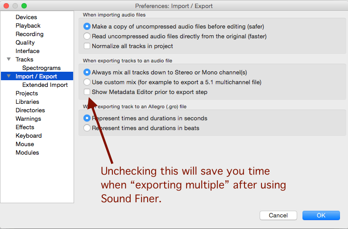Collapse the Tracks tree disclosure triangle
The width and height of the screenshot is (348, 229).
click(x=8, y=59)
